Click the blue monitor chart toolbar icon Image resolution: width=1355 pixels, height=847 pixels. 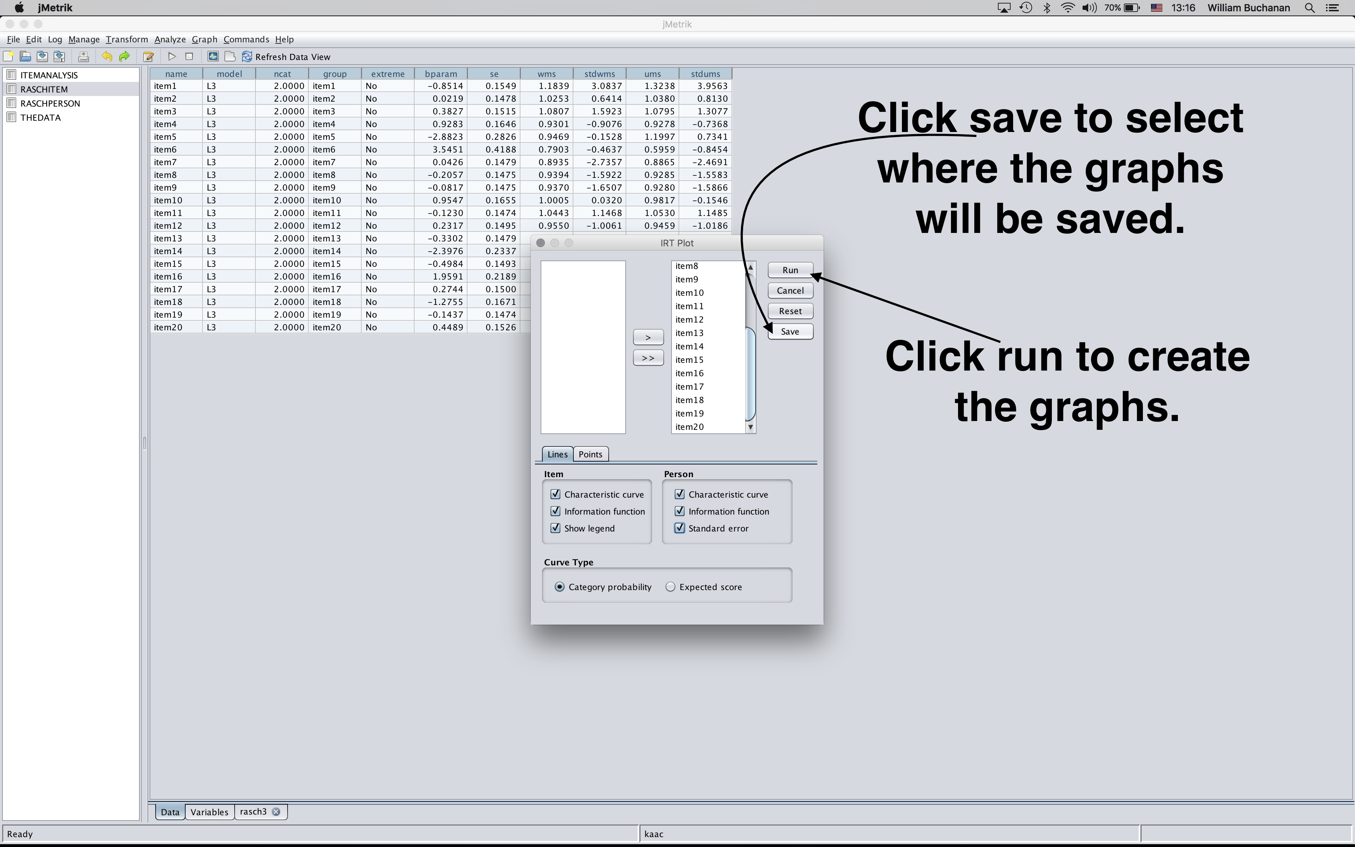click(213, 56)
